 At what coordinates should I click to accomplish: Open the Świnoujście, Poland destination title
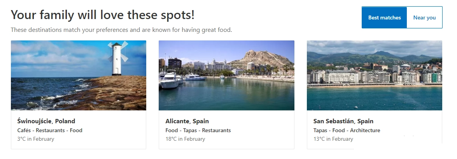46,121
